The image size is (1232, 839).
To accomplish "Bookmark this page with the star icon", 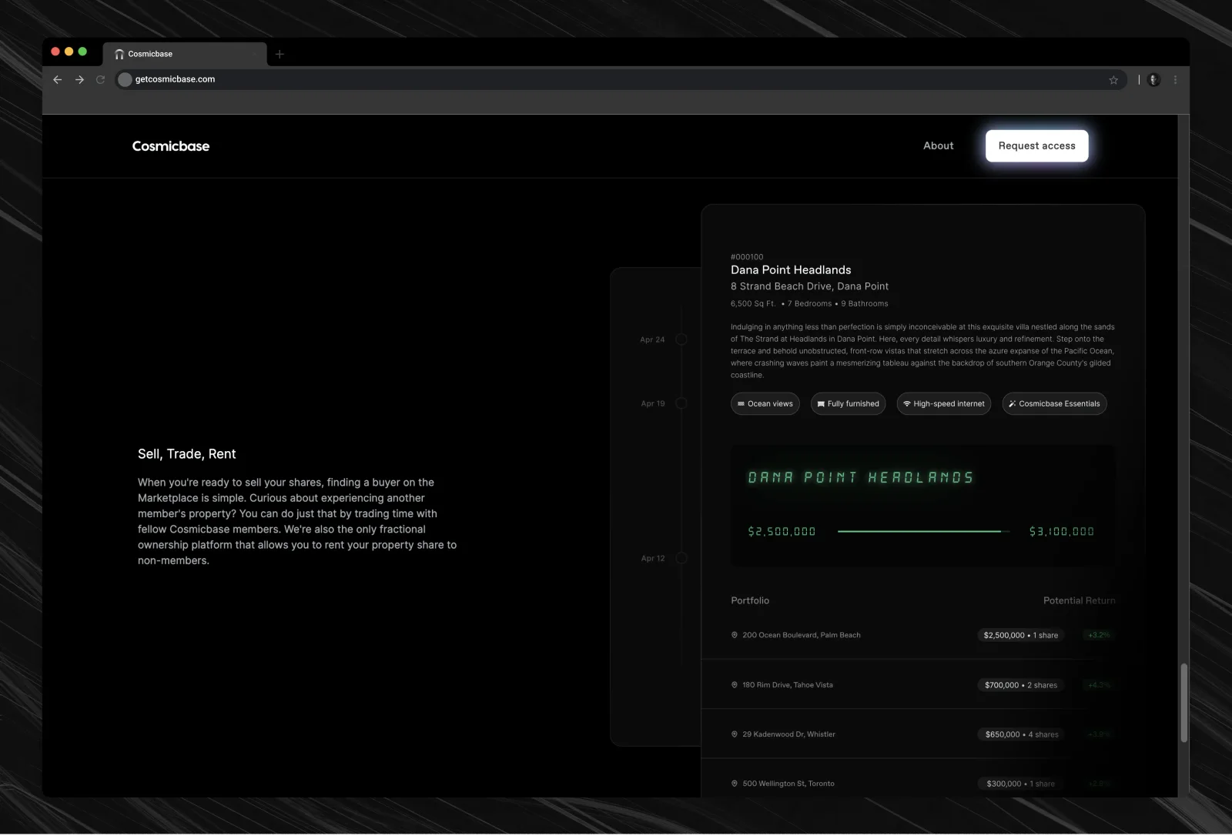I will click(1113, 80).
